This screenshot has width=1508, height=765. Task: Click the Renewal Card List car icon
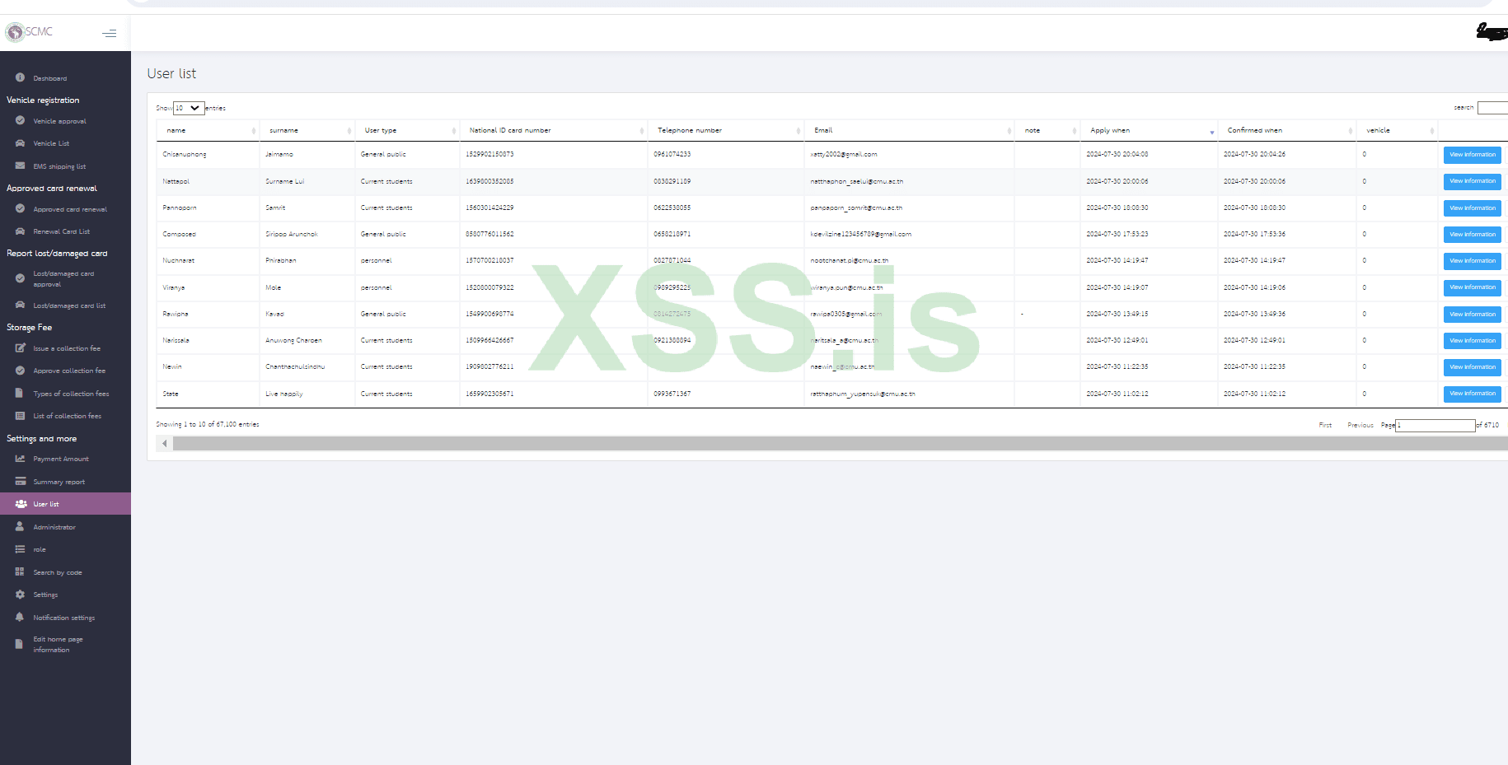pyautogui.click(x=20, y=231)
